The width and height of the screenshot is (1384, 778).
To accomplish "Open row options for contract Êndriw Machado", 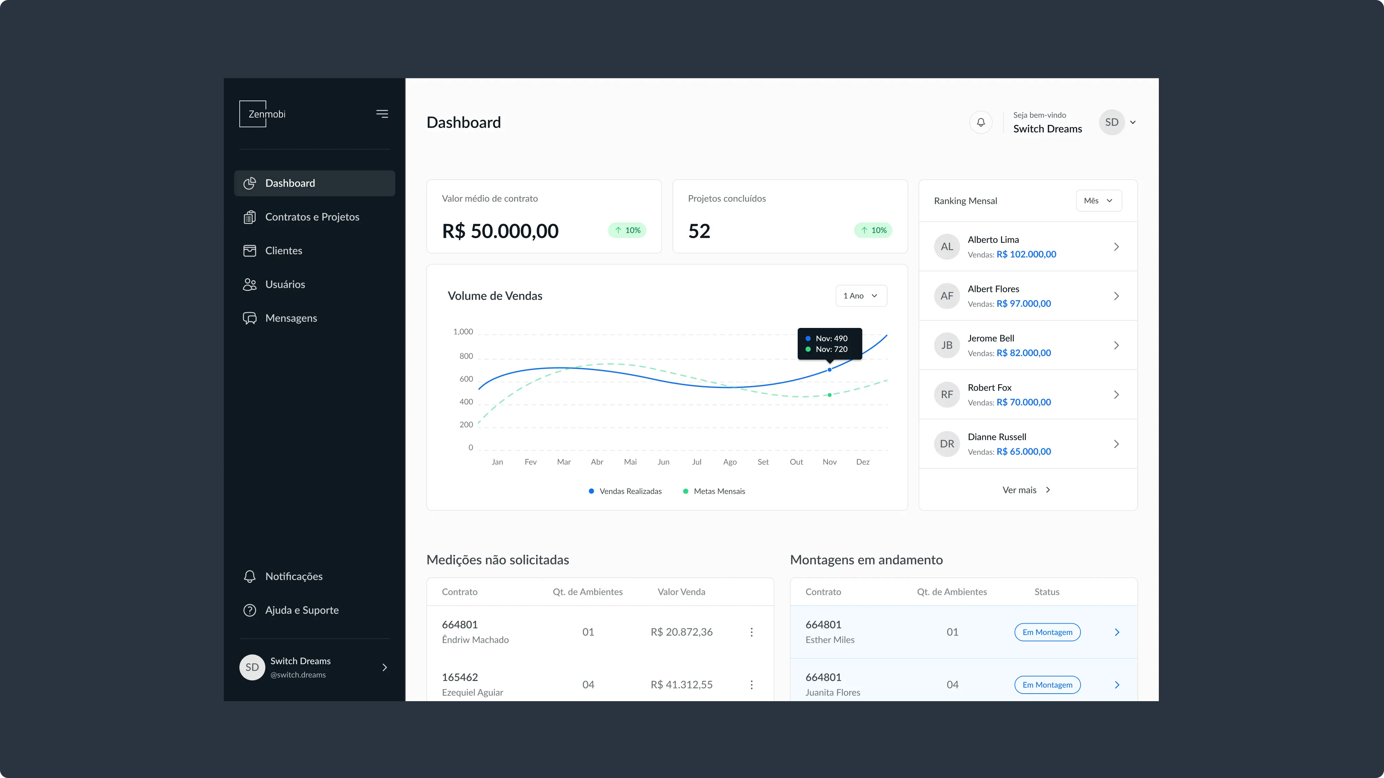I will click(x=752, y=632).
